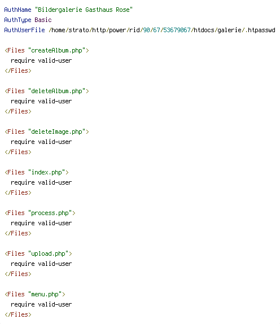The width and height of the screenshot is (280, 324).
Task: Click the "menu.php" filename string
Action: 45,294
